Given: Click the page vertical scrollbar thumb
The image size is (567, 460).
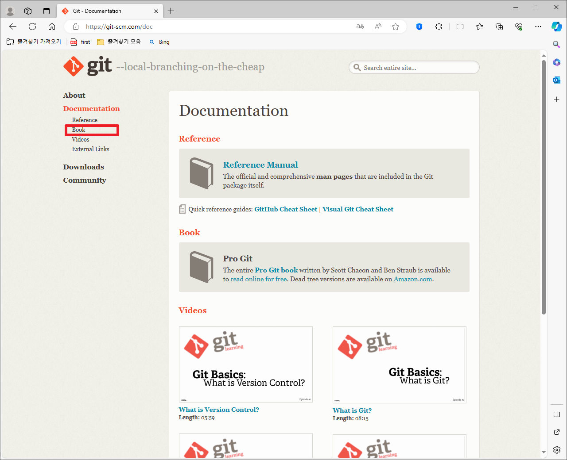Looking at the screenshot, I should (544, 187).
